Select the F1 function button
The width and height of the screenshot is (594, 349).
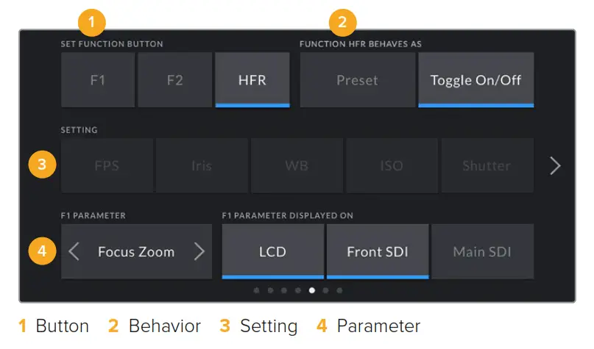tap(98, 80)
